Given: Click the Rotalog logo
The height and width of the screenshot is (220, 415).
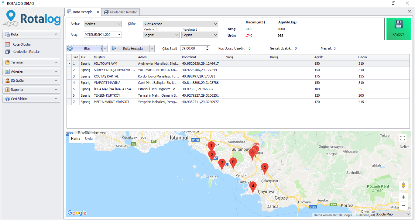Looking at the screenshot, I should (32, 18).
